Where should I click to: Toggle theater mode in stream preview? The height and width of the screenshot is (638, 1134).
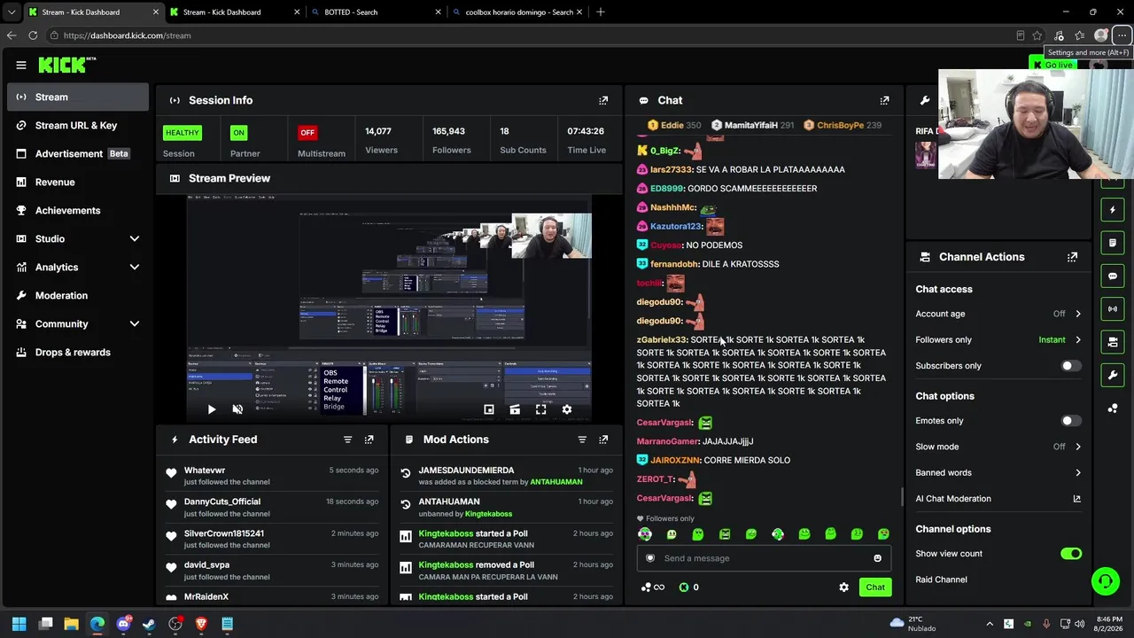(x=515, y=409)
